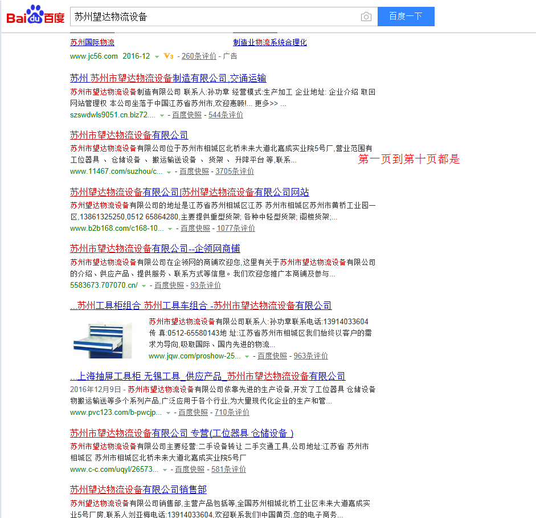
Task: Open the 苏州国际物流 link
Action: (92, 42)
